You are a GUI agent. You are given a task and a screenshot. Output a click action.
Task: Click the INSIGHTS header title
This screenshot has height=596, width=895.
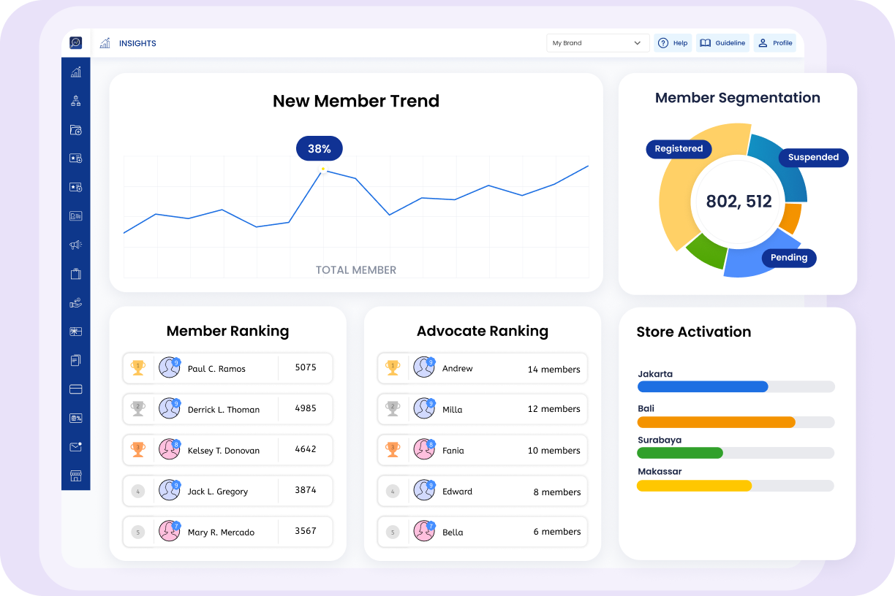pyautogui.click(x=137, y=44)
